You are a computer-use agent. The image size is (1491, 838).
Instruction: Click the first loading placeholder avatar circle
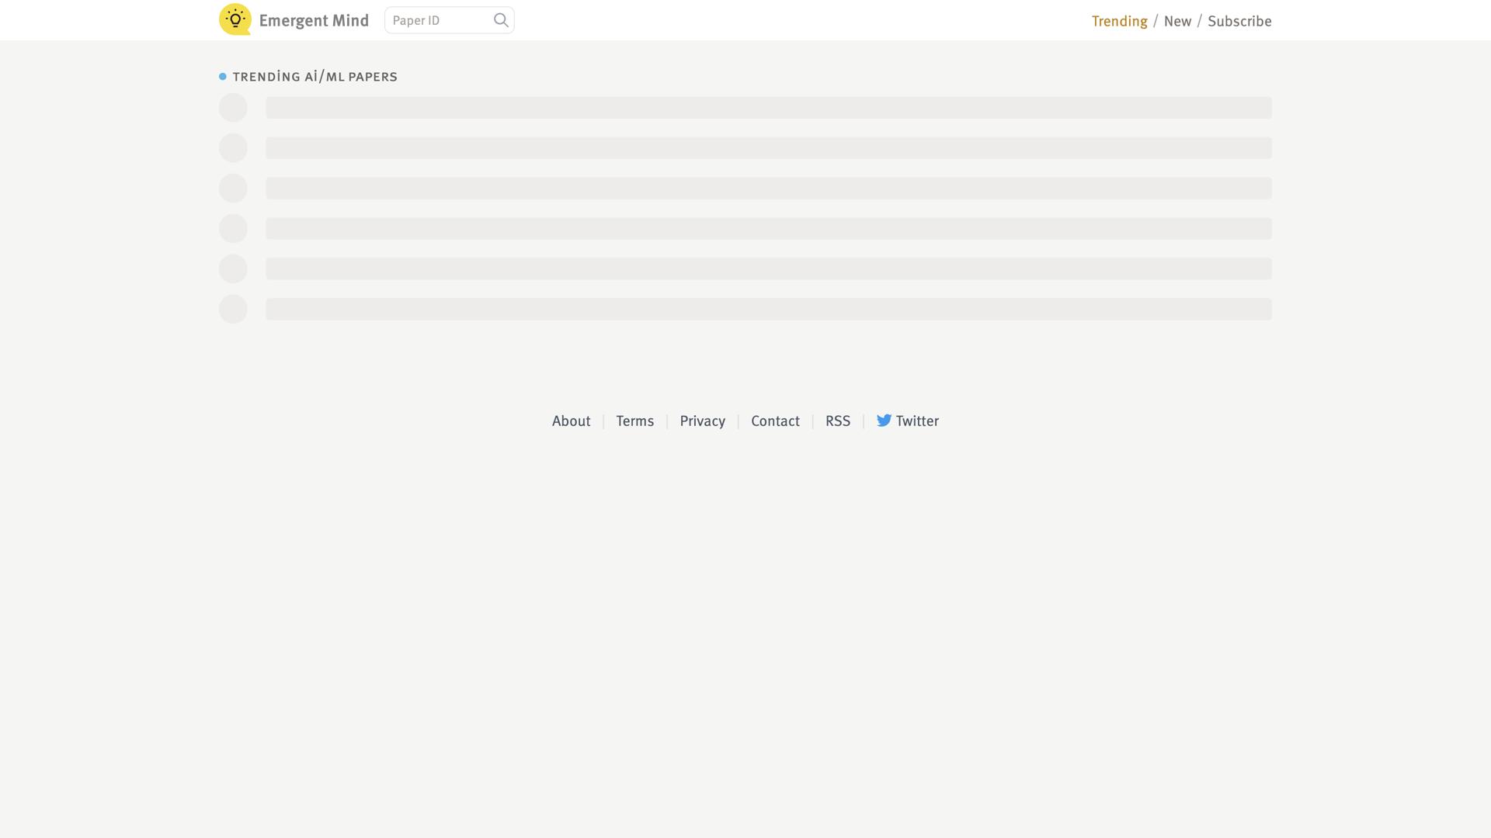[x=233, y=108]
